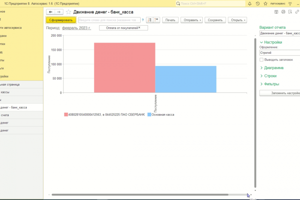
Task: Open the настройки section in sidebar
Action: [x=21, y=76]
